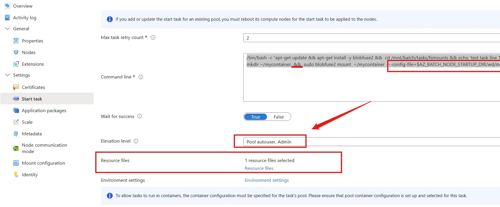Screen dimensions: 500x207
Task: Select Node communication mode item
Action: pyautogui.click(x=44, y=148)
